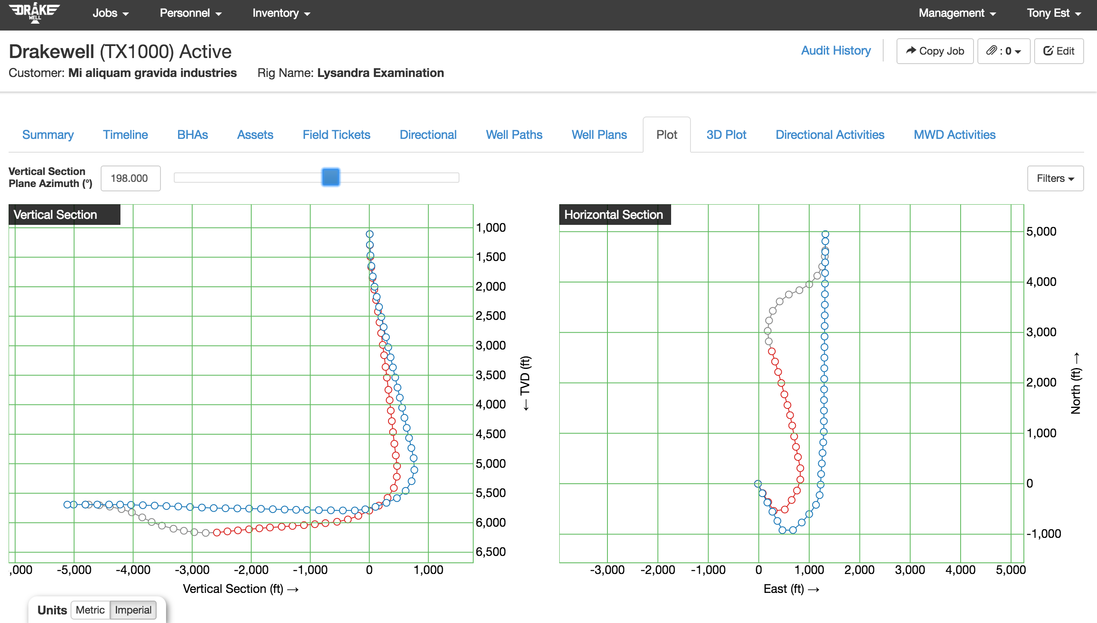Viewport: 1097px width, 623px height.
Task: Click the Edit job button
Action: [x=1059, y=51]
